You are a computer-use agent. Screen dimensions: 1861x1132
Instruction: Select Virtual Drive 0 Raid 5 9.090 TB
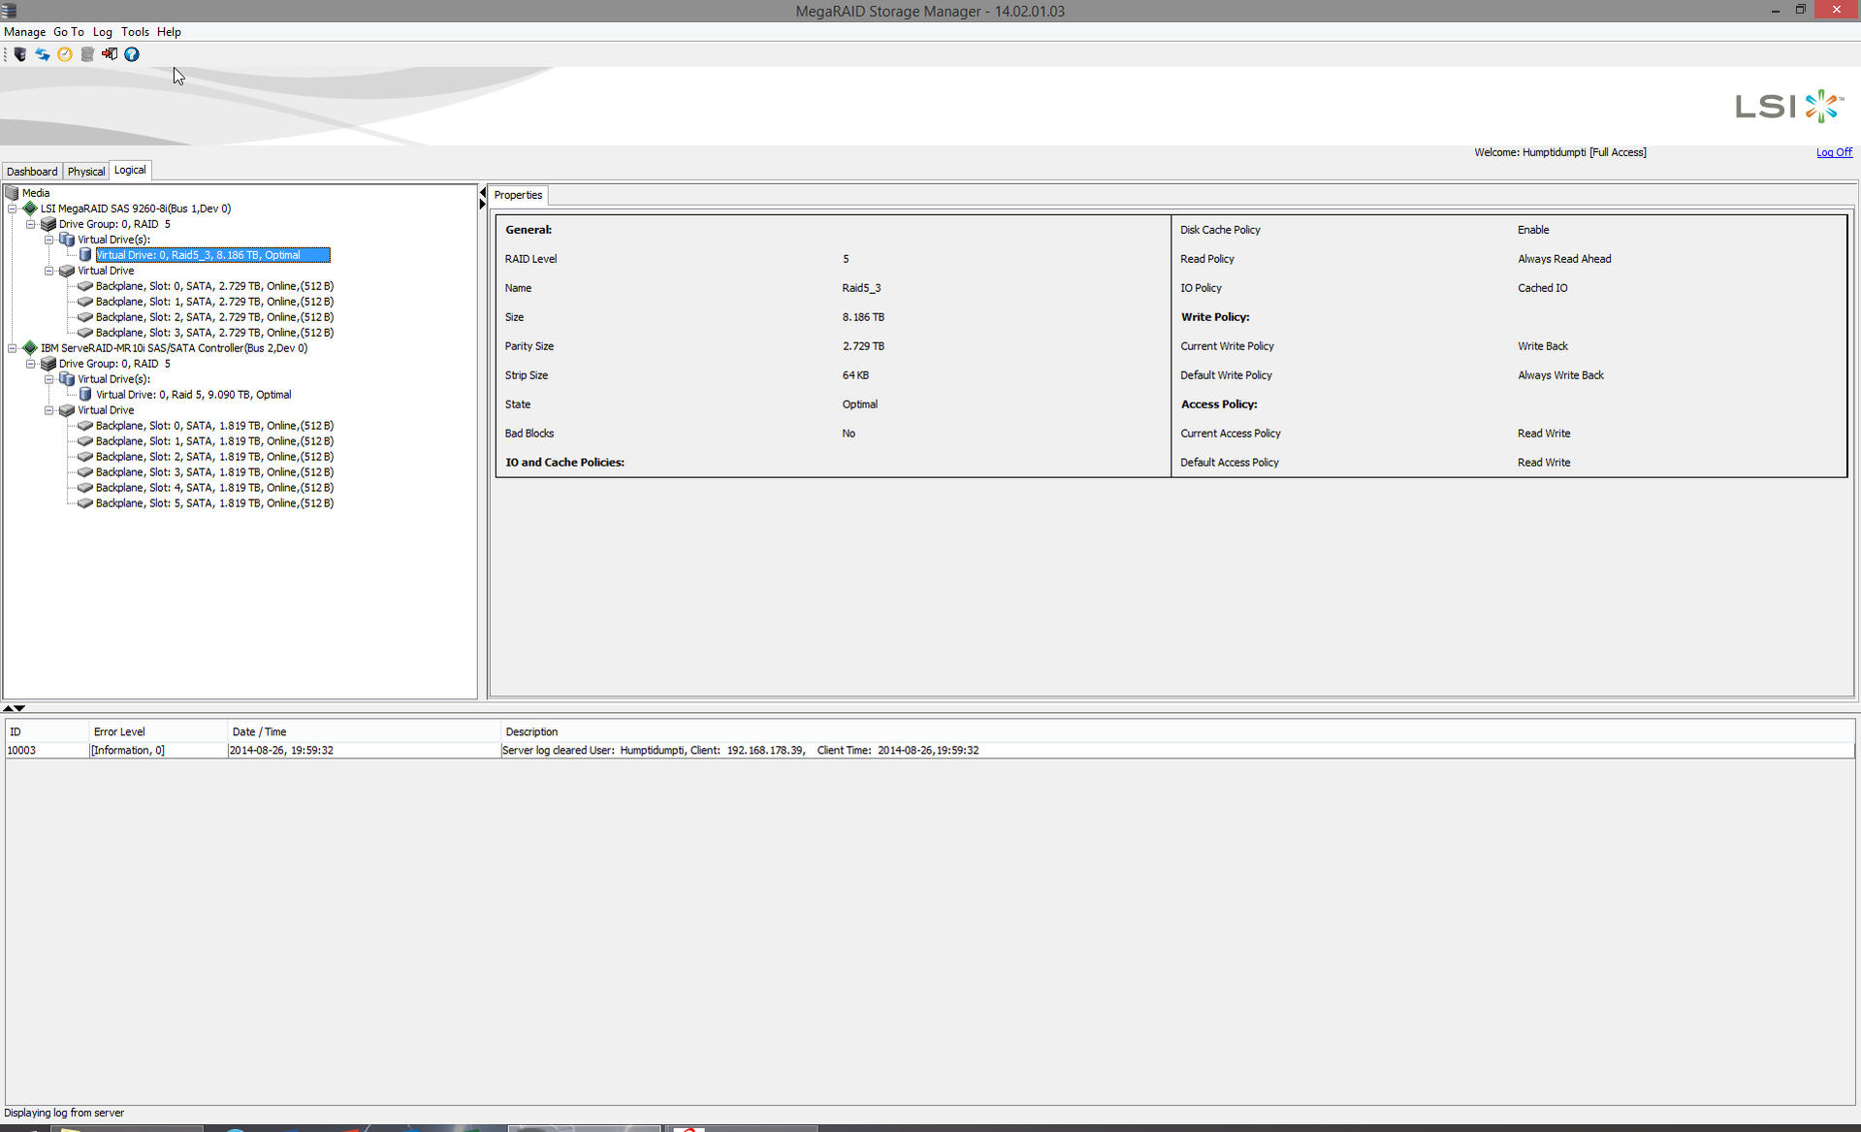point(194,395)
